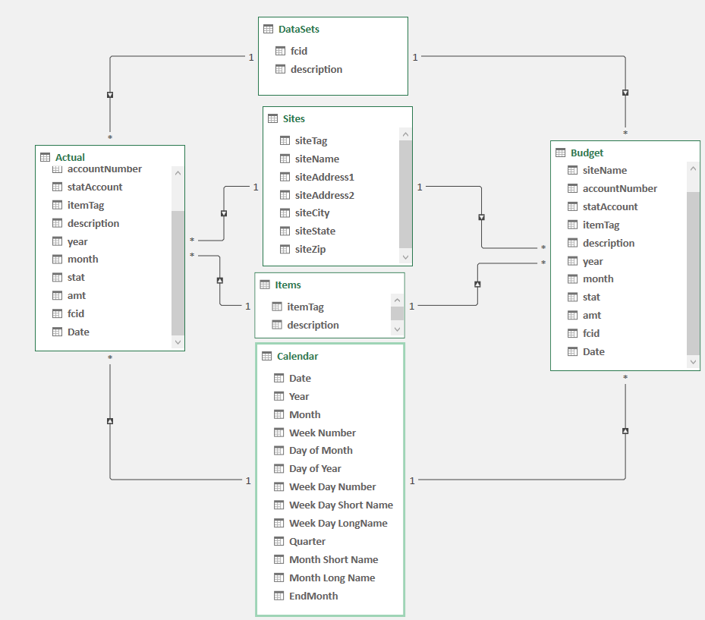
Task: Select statAccount field in Actual table
Action: click(x=95, y=187)
